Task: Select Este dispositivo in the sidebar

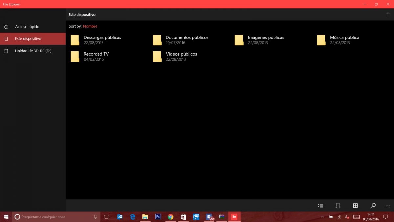Action: pos(28,39)
